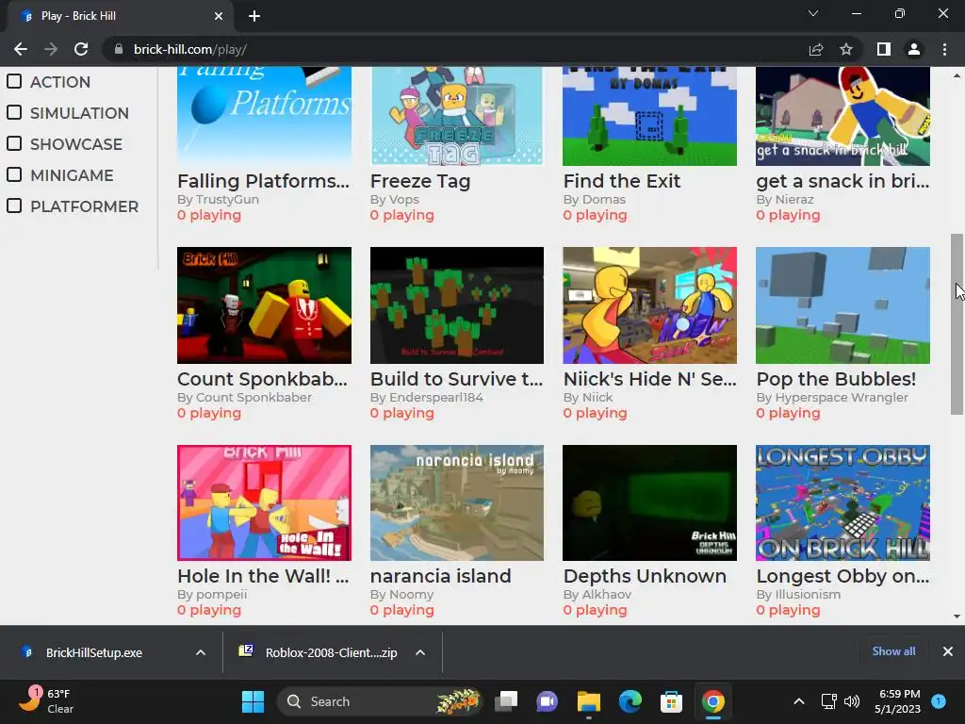The width and height of the screenshot is (965, 724).
Task: Click the narancia island title
Action: 441,576
